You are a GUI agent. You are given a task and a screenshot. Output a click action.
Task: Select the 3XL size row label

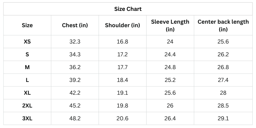27,118
